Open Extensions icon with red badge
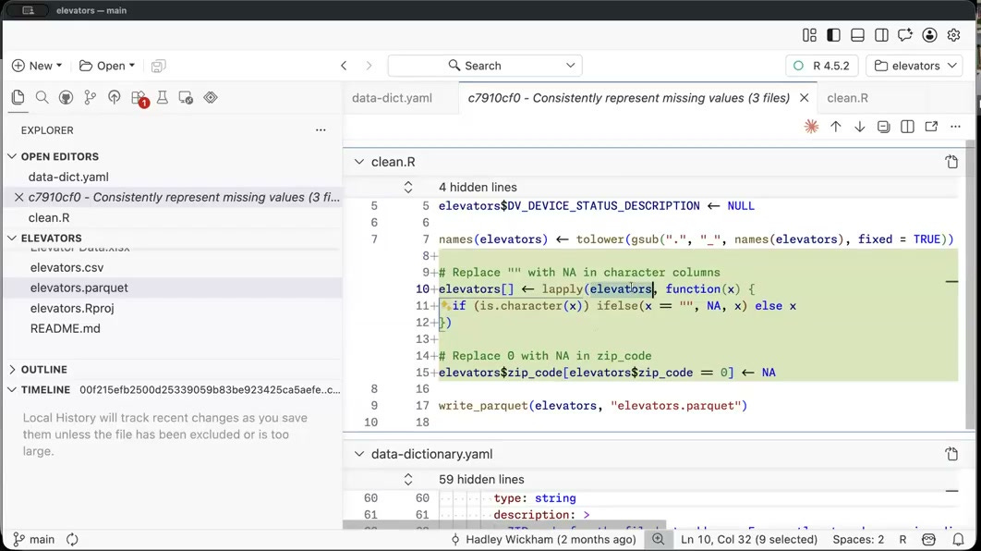The width and height of the screenshot is (981, 551). click(139, 98)
